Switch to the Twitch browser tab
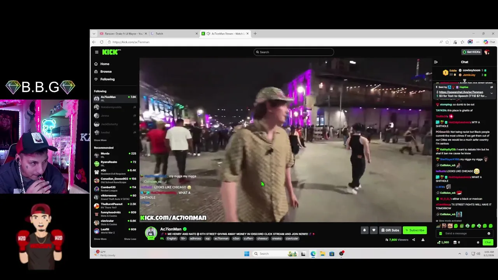Image resolution: width=498 pixels, height=280 pixels. (x=174, y=33)
